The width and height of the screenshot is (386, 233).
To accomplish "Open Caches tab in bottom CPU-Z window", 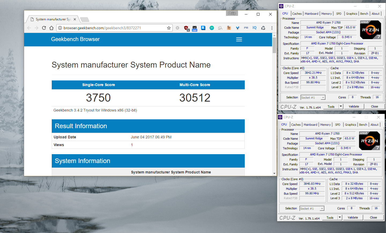I will click(x=296, y=125).
